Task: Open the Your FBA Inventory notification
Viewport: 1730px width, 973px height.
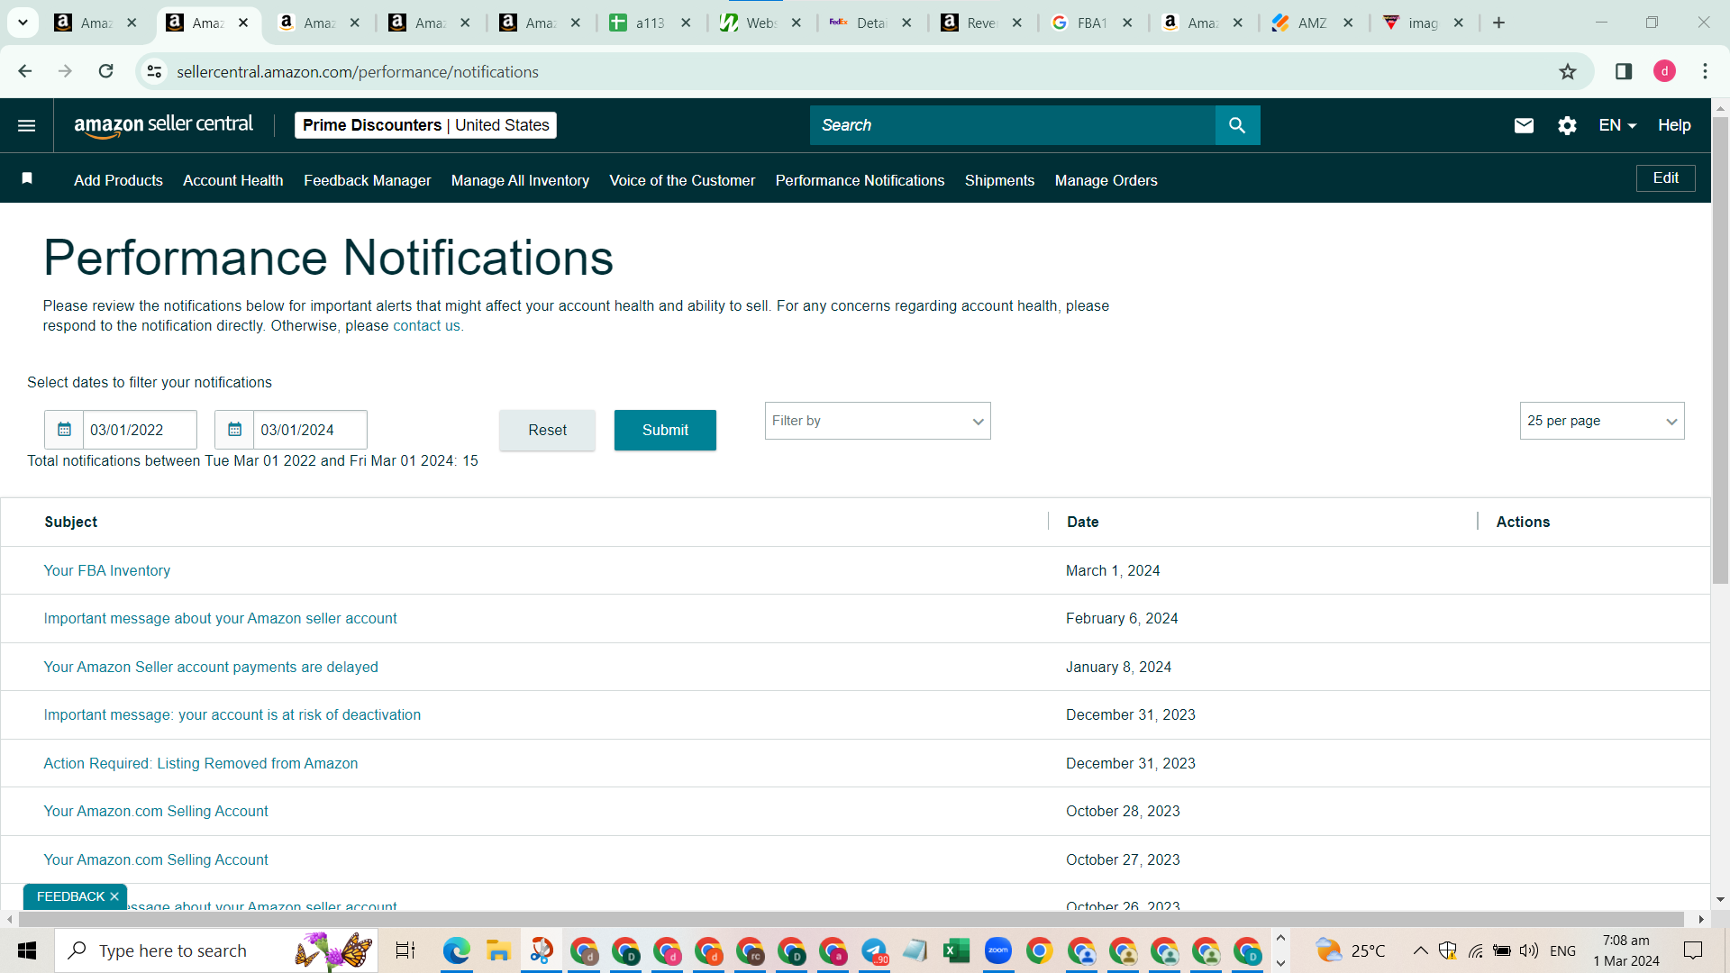Action: tap(106, 570)
